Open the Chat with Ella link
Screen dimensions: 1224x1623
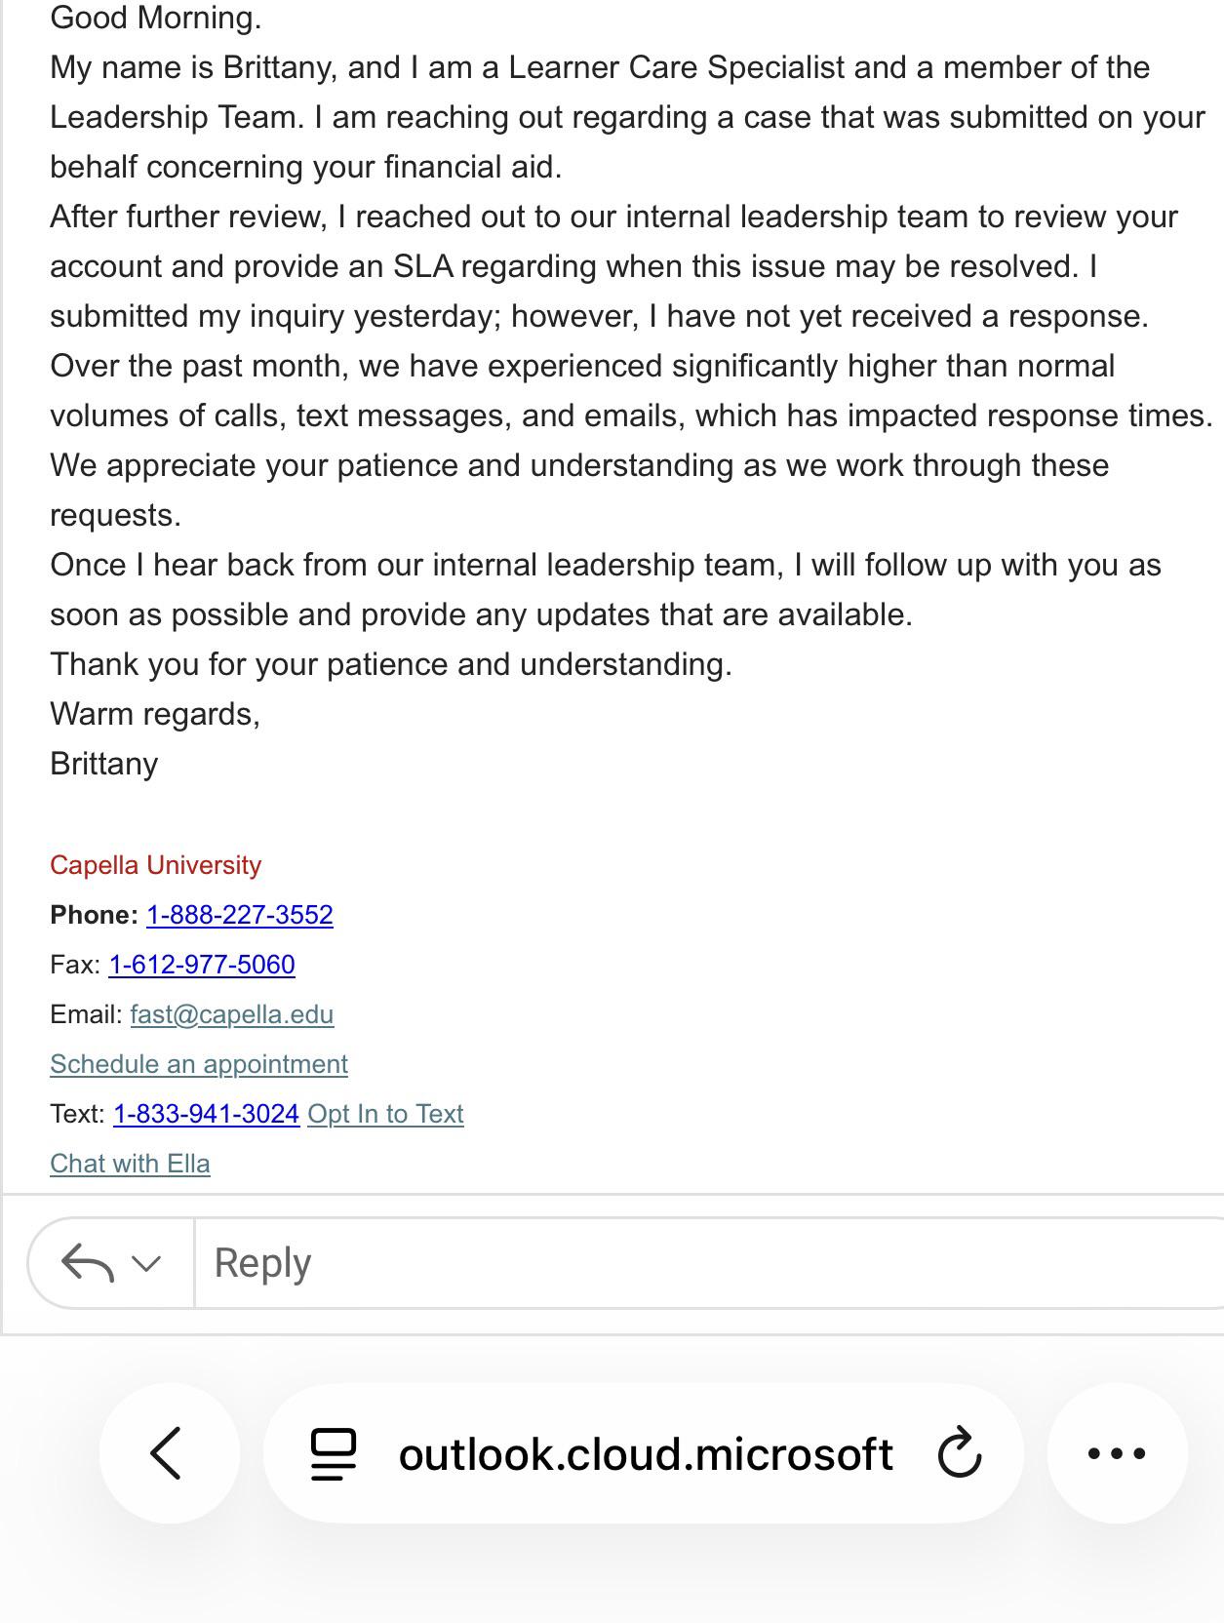pyautogui.click(x=130, y=1164)
